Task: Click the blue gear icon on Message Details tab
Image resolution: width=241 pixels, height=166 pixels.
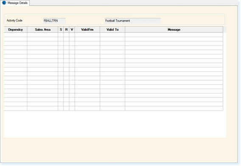Action: [x=4, y=3]
